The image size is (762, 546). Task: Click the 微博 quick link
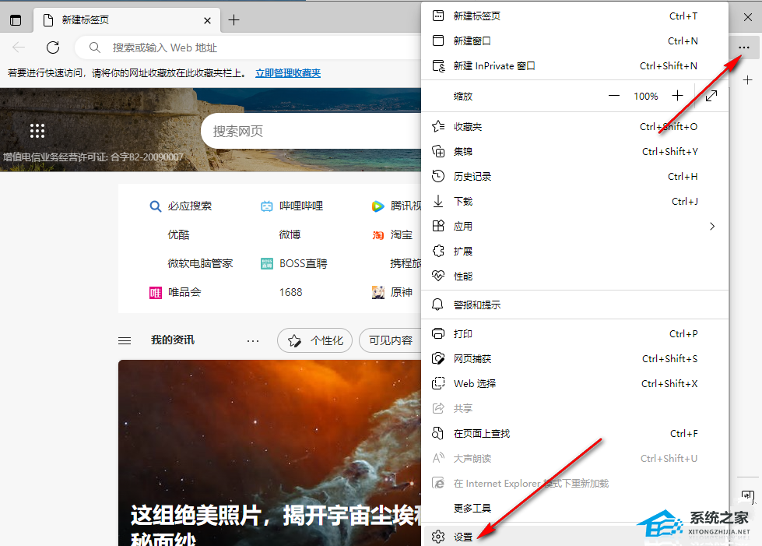click(x=290, y=234)
